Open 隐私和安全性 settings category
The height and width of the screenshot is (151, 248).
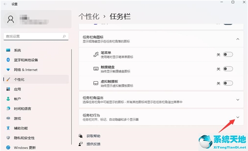36,138
